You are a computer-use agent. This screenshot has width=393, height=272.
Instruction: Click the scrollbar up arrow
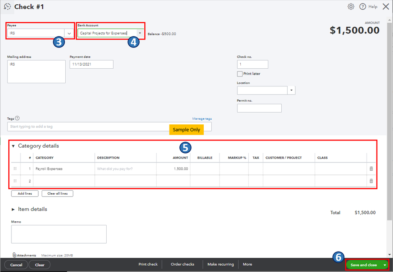click(x=389, y=20)
